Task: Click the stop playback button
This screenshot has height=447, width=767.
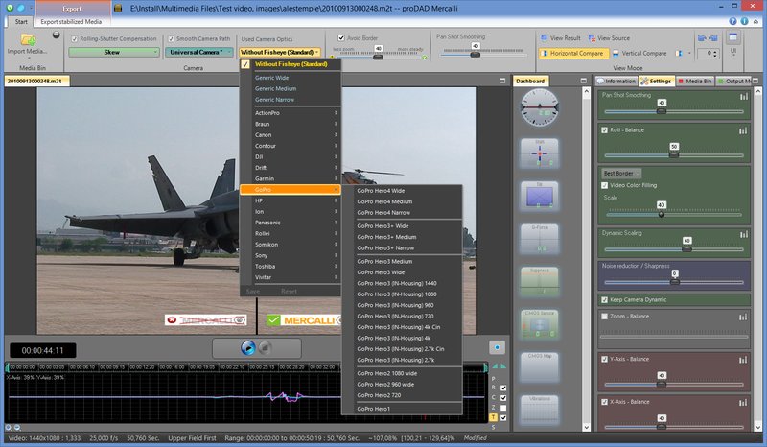Action: [x=266, y=347]
